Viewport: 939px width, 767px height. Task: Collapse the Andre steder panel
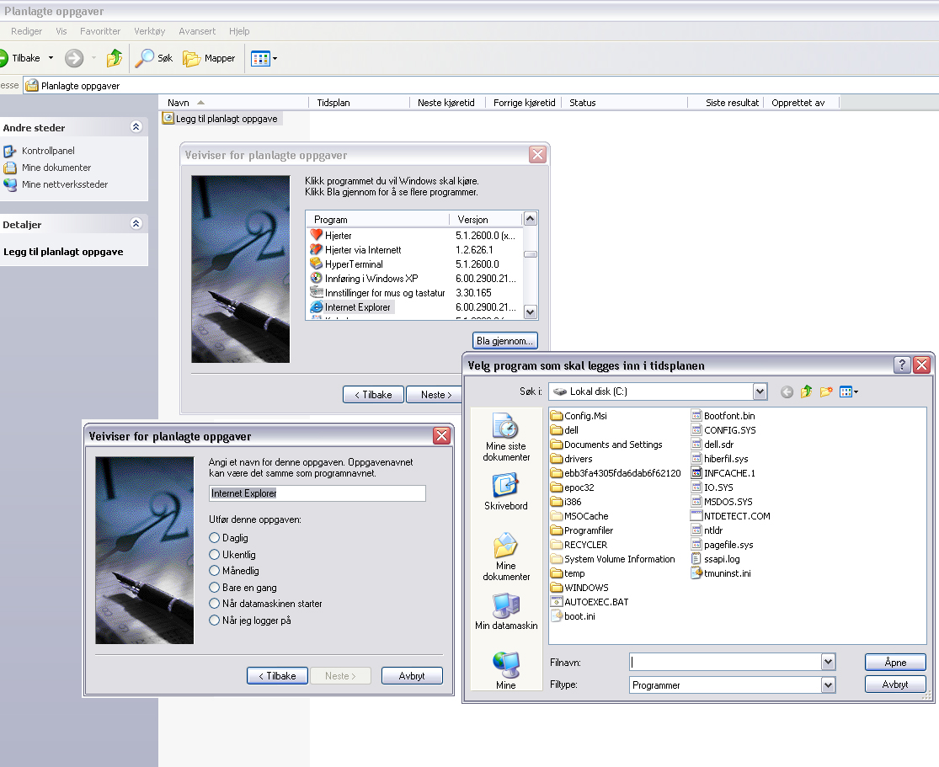(x=136, y=127)
